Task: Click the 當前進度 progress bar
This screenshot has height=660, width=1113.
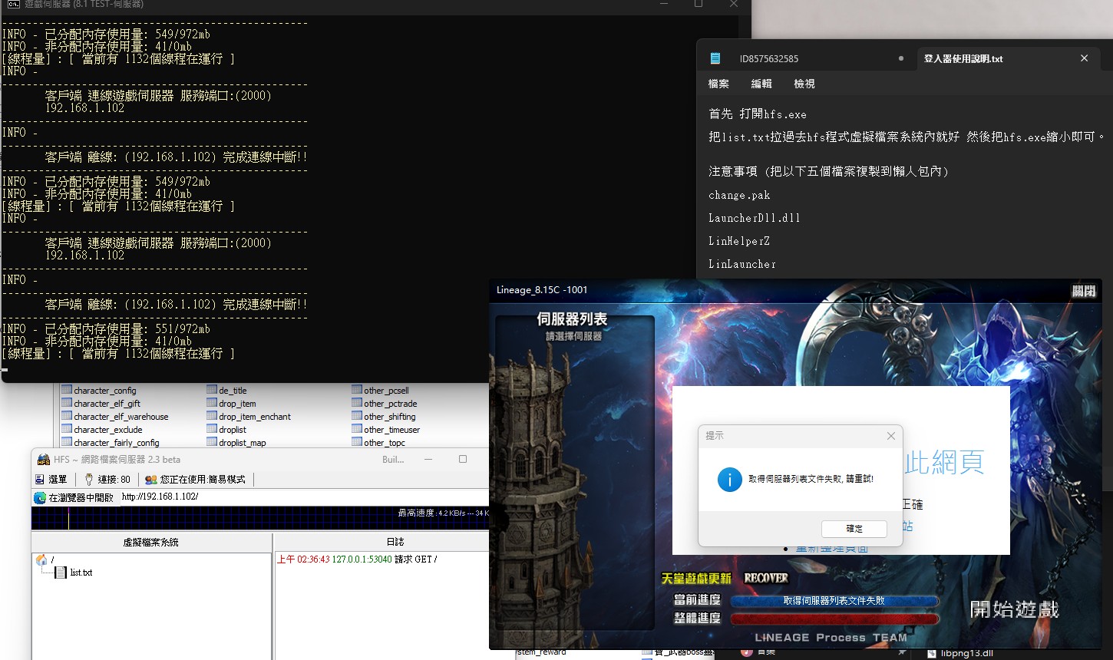Action: pos(834,601)
